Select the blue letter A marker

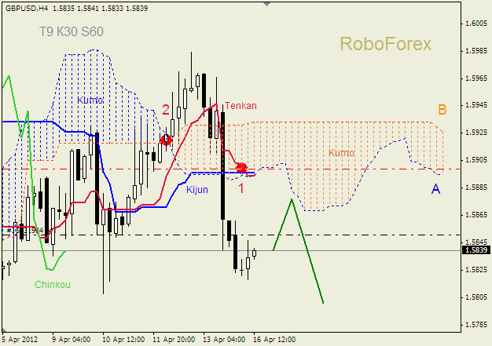pyautogui.click(x=435, y=189)
